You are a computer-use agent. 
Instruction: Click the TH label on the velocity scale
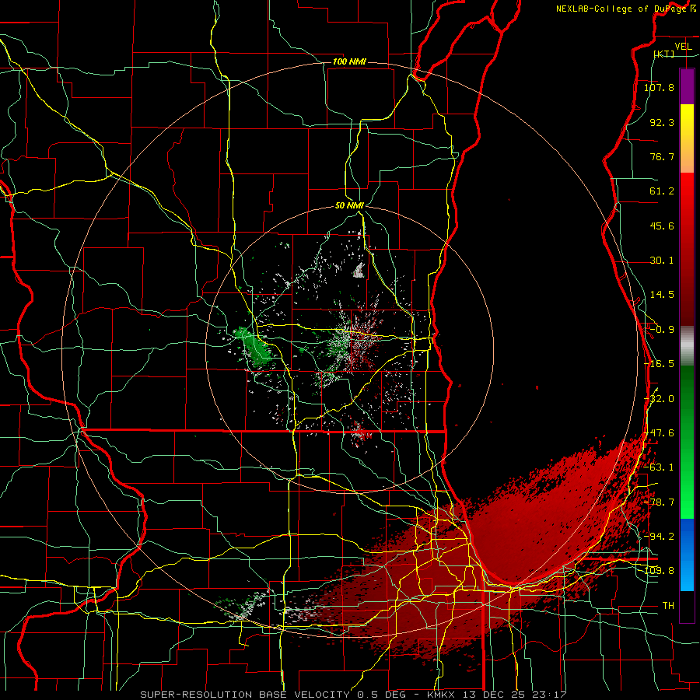(668, 606)
